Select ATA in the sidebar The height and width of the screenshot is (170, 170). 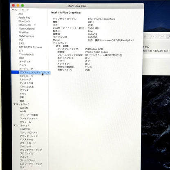coord(20,14)
